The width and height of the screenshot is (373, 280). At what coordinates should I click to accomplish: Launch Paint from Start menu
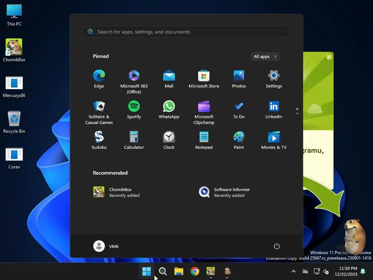tap(239, 140)
